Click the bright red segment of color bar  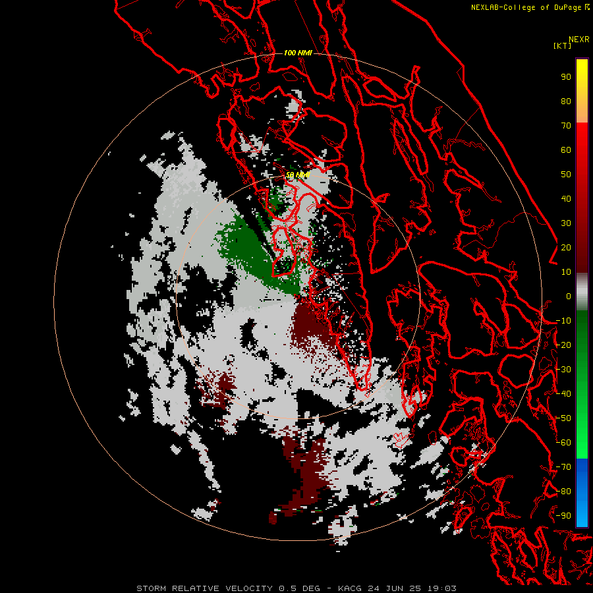582,198
